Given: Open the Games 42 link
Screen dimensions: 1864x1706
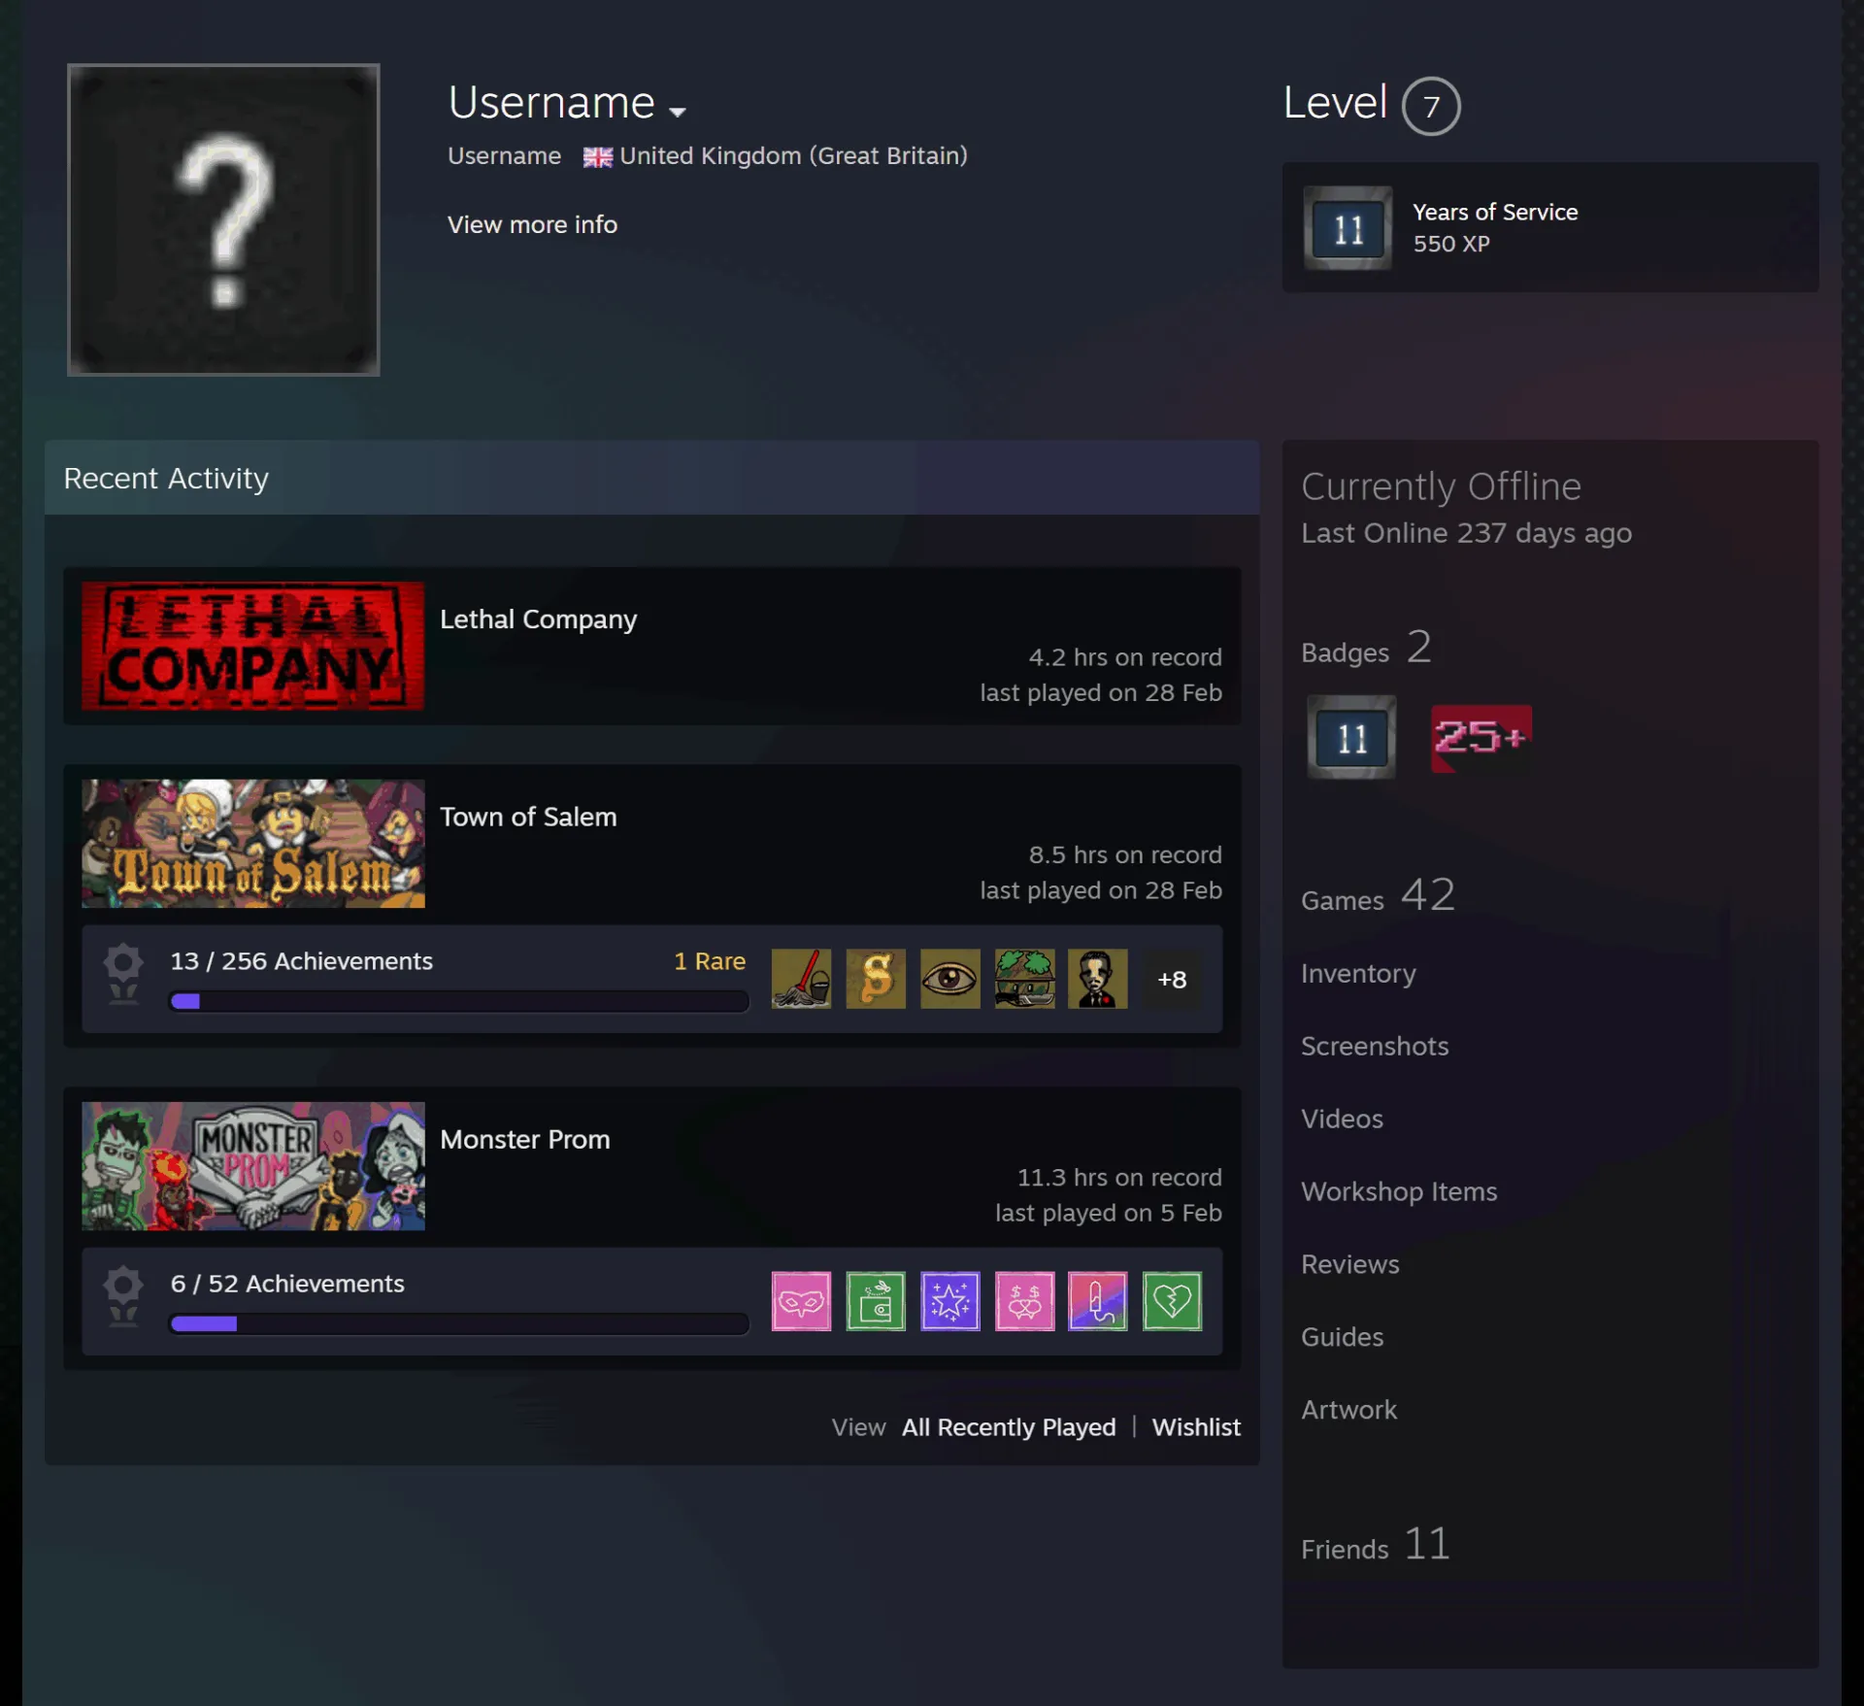Looking at the screenshot, I should 1378,895.
